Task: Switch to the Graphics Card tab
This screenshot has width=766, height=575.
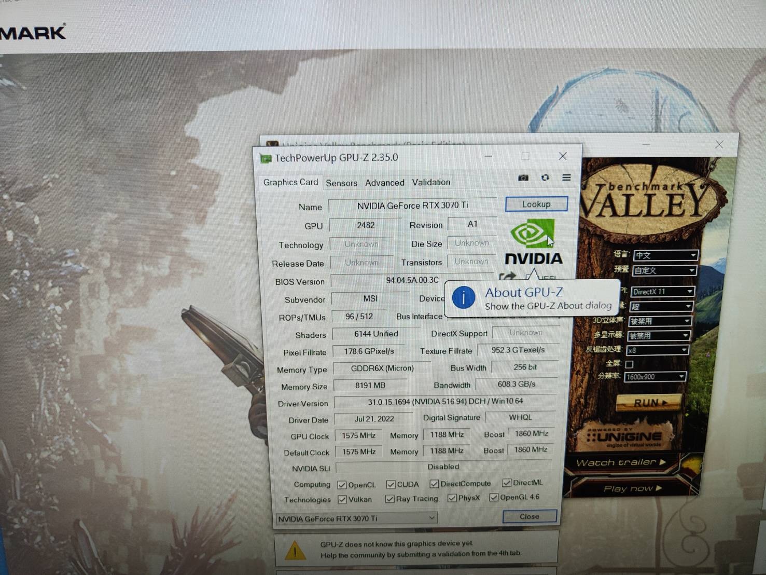Action: (x=290, y=182)
